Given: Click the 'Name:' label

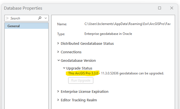Looking at the screenshot, I should click(x=62, y=24).
